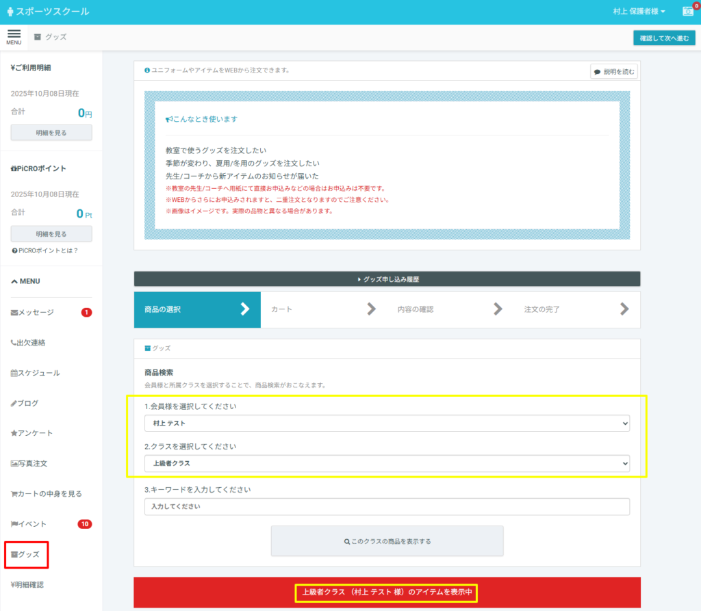Click the 確認して次へ進む button

point(664,38)
